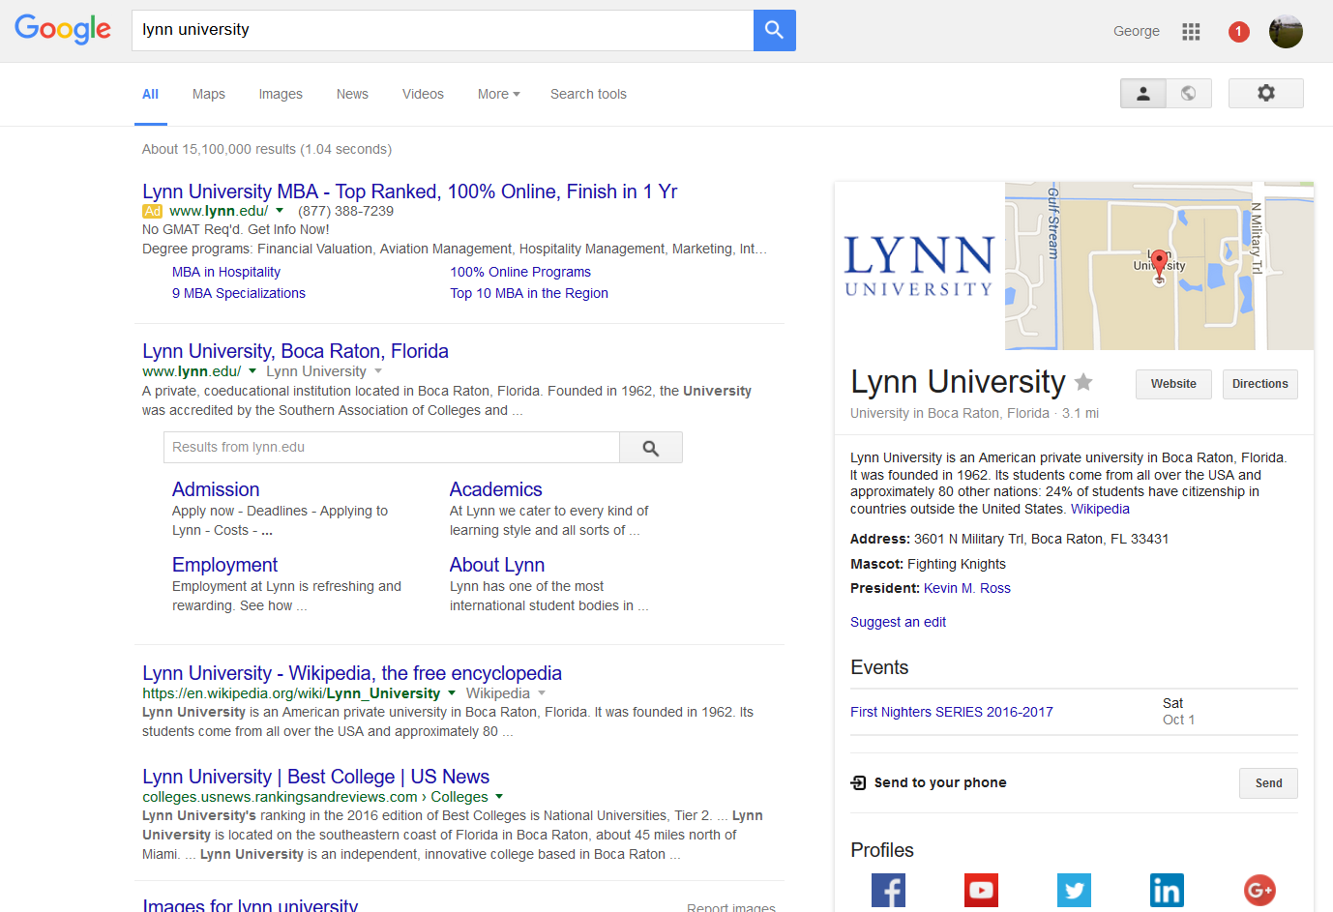The height and width of the screenshot is (912, 1333).
Task: Switch to the Images tab
Action: coord(281,94)
